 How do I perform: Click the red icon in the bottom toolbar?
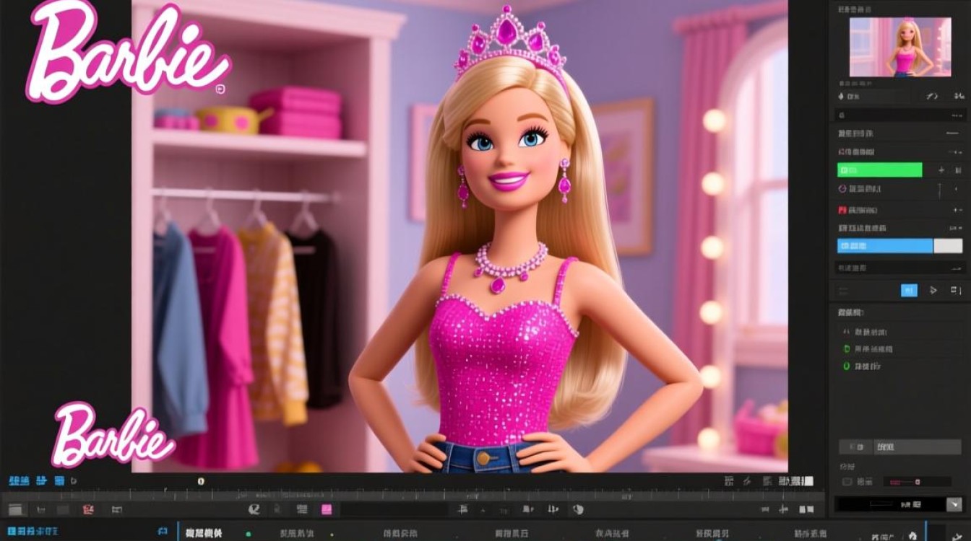pos(88,510)
